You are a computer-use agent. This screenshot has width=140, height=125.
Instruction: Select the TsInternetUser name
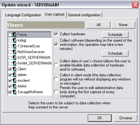29,46
